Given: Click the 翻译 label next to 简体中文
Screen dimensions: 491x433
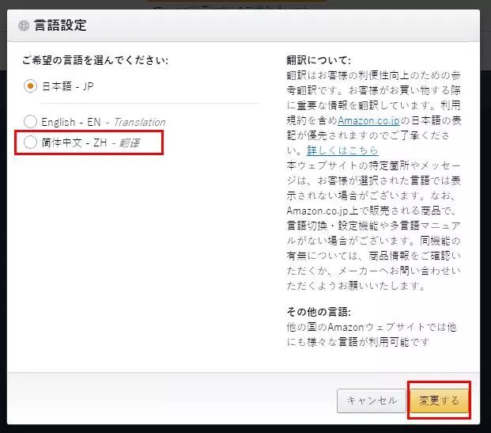Looking at the screenshot, I should 130,143.
